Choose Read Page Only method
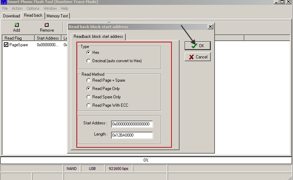Screen dimensions: 293x180 (89, 89)
